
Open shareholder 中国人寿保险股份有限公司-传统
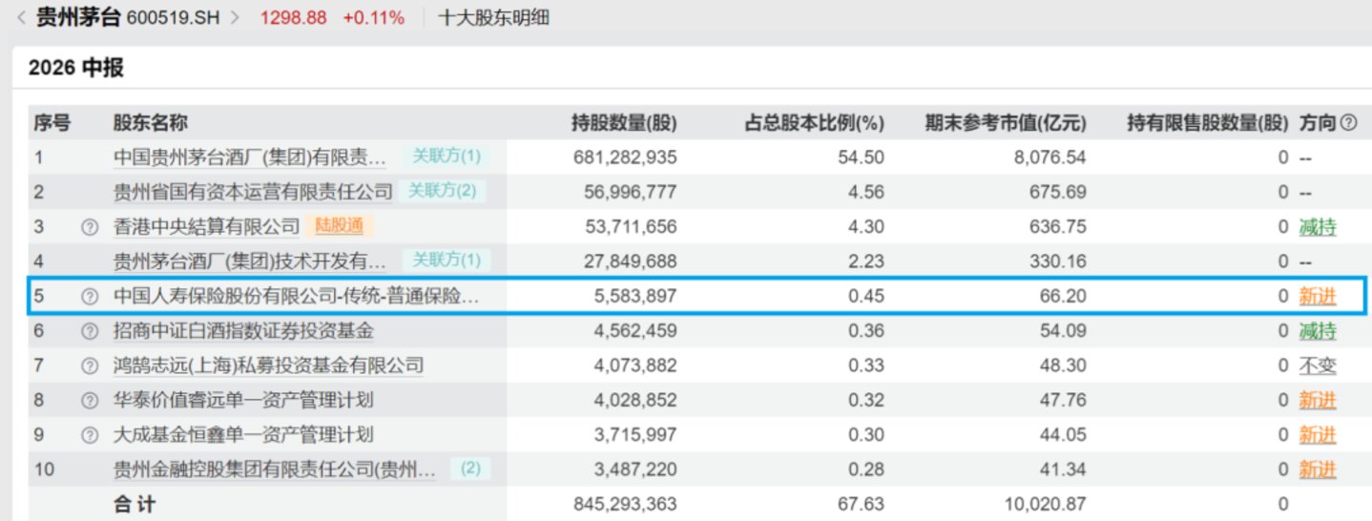pyautogui.click(x=296, y=297)
